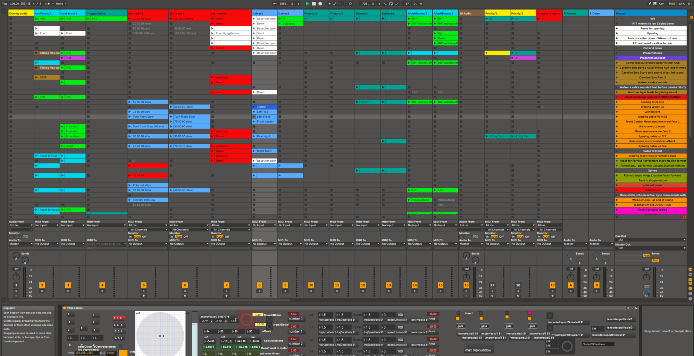Toggle the Follow playback arrow icon
This screenshot has width=694, height=356.
pyautogui.click(x=275, y=4)
